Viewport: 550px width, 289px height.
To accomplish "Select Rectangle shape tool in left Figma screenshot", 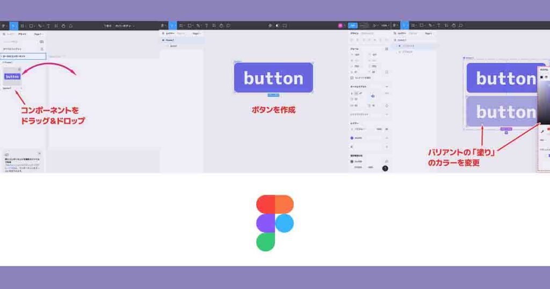I will click(x=31, y=26).
